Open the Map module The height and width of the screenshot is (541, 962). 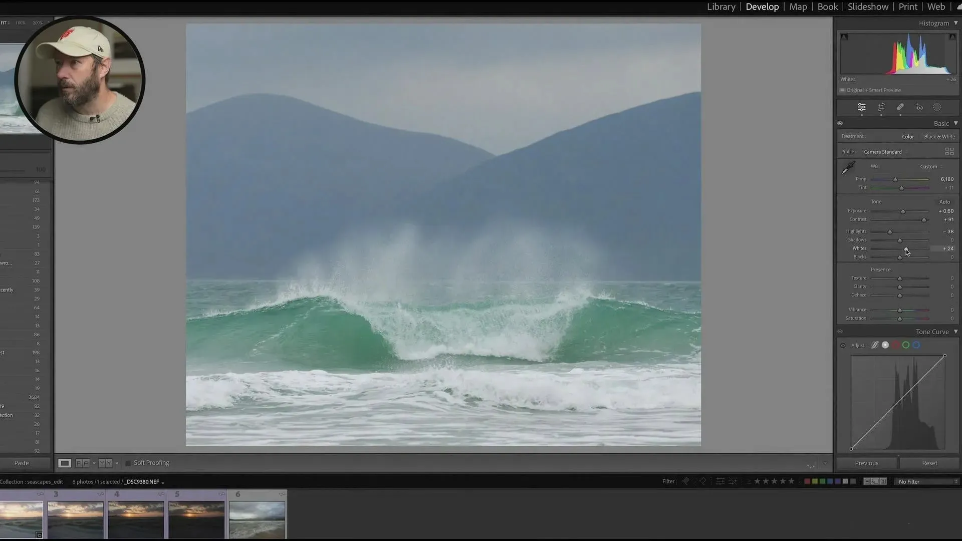798,7
